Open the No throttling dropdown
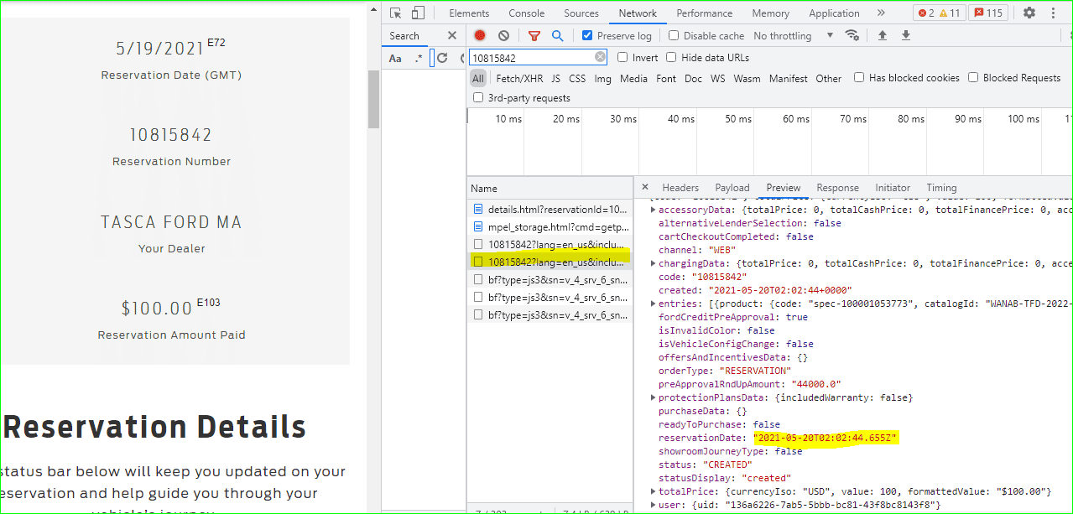 [793, 35]
